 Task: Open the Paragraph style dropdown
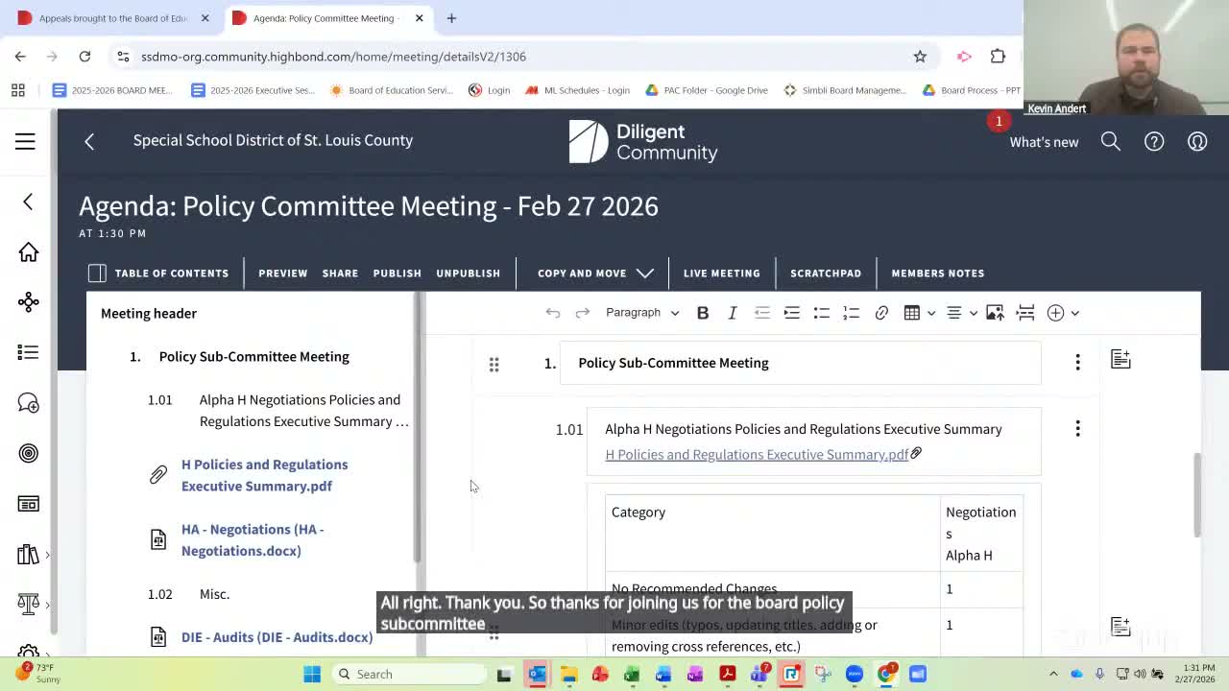tap(641, 312)
